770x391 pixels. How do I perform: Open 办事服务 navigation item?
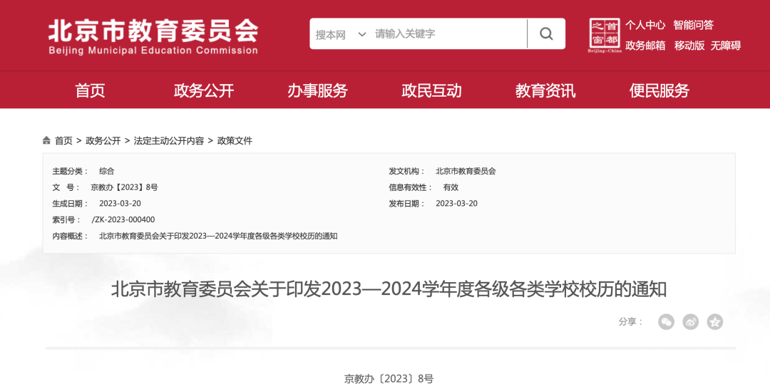(318, 90)
